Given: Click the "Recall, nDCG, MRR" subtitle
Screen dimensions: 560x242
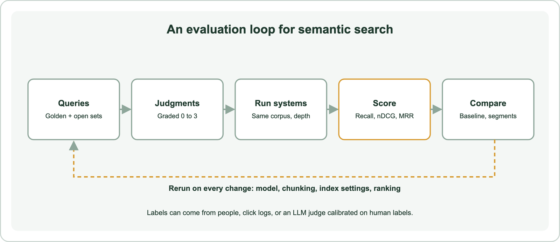Looking at the screenshot, I should click(x=384, y=116).
